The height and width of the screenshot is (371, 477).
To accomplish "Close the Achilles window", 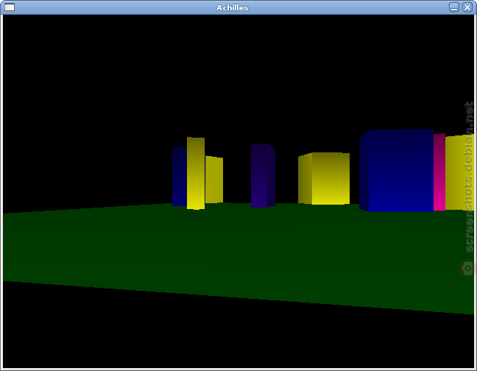I will [467, 7].
